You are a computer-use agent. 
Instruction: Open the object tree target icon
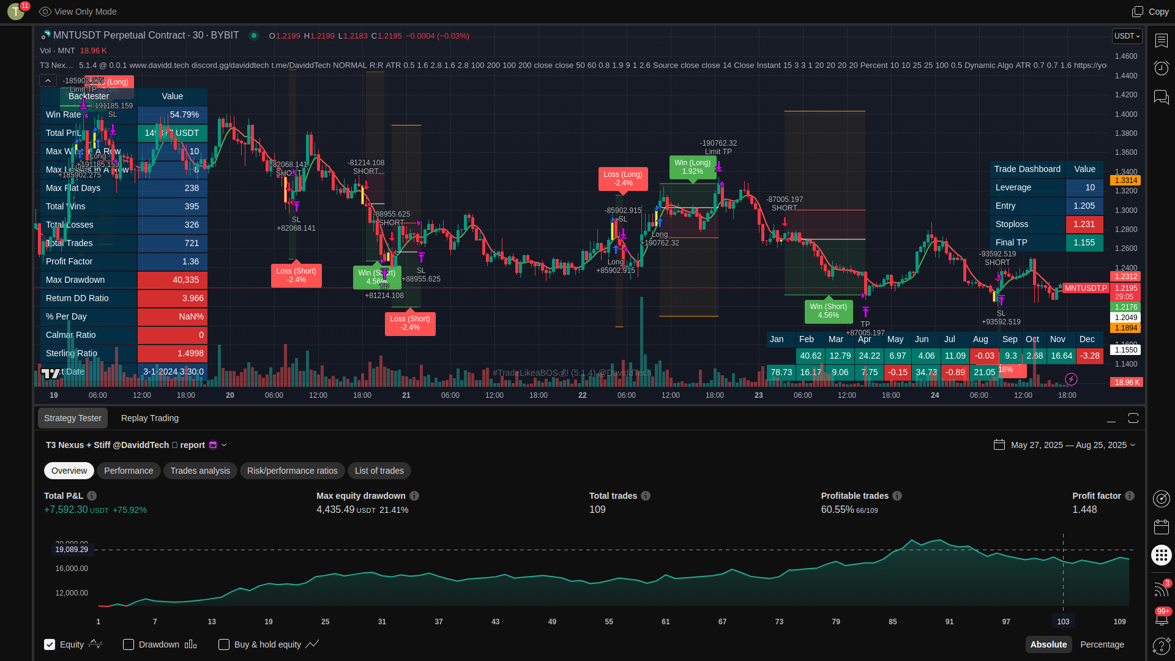[x=1161, y=499]
